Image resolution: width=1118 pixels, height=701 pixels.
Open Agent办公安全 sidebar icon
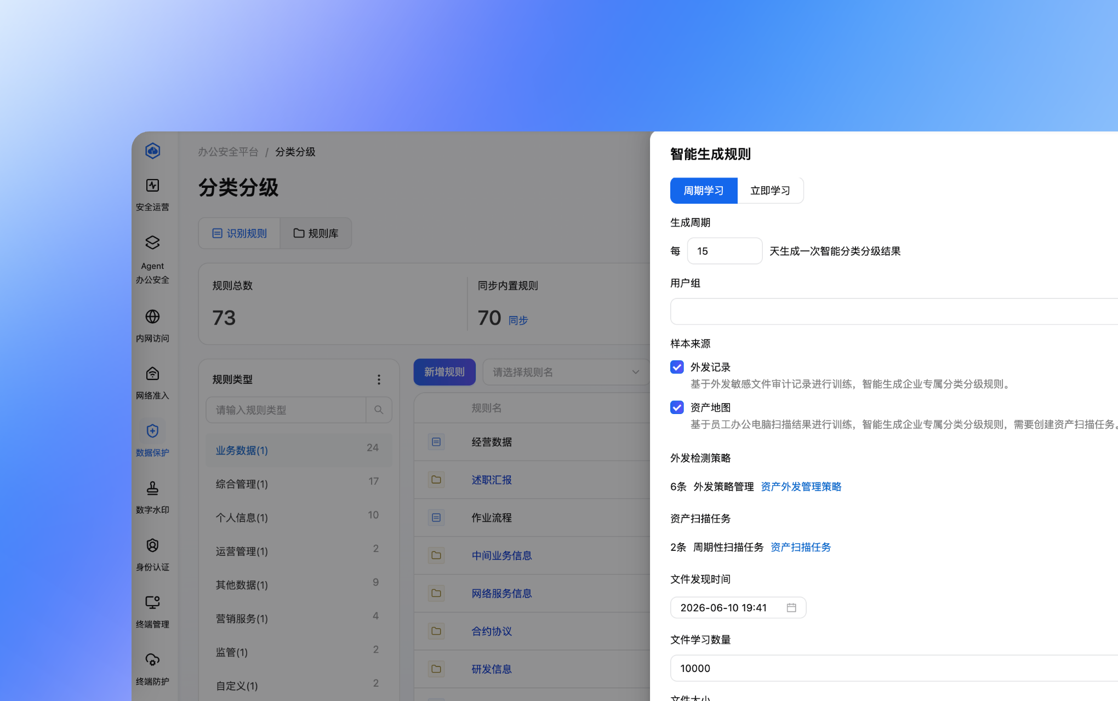(152, 243)
